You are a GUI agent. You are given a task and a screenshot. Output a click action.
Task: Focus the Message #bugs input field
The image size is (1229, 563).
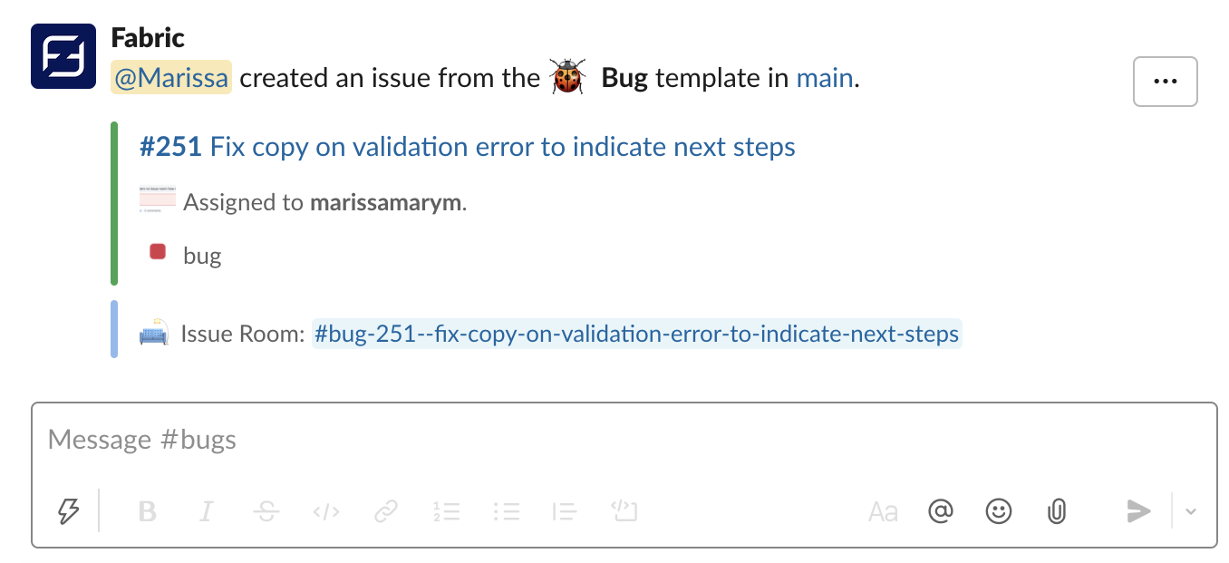point(624,441)
